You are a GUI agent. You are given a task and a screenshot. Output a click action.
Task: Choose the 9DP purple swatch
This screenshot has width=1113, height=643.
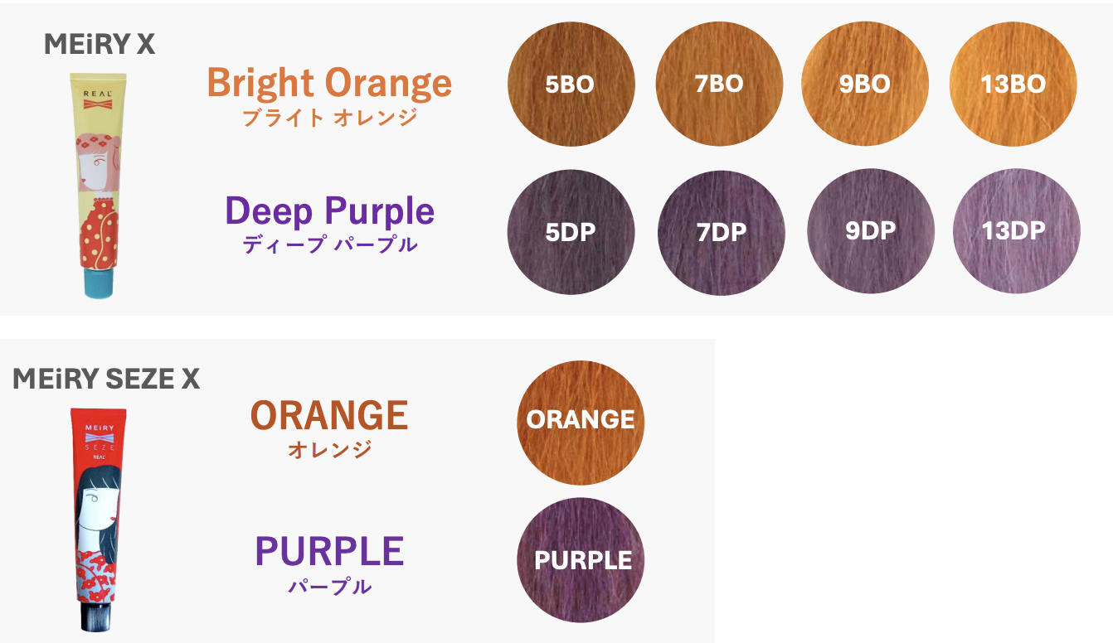870,232
